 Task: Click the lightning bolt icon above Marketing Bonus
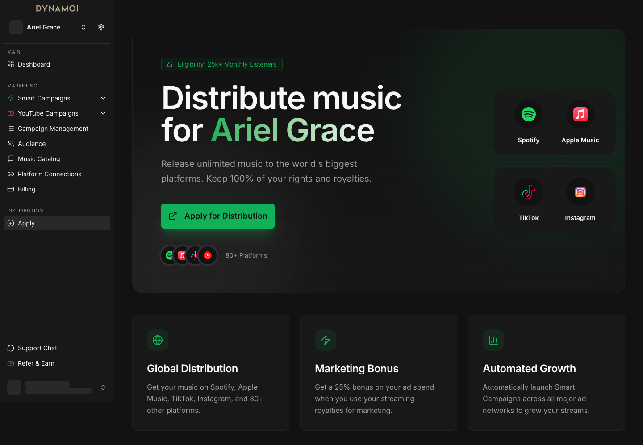(x=326, y=340)
